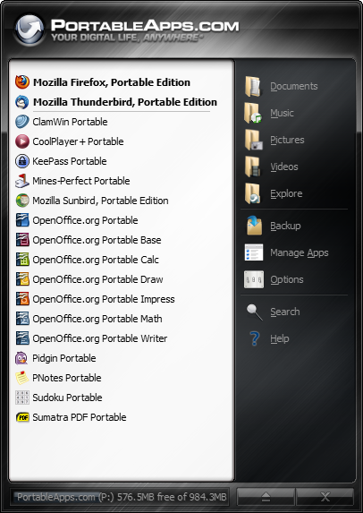Start Pidgin Portable by its name
The image size is (363, 513).
click(64, 358)
